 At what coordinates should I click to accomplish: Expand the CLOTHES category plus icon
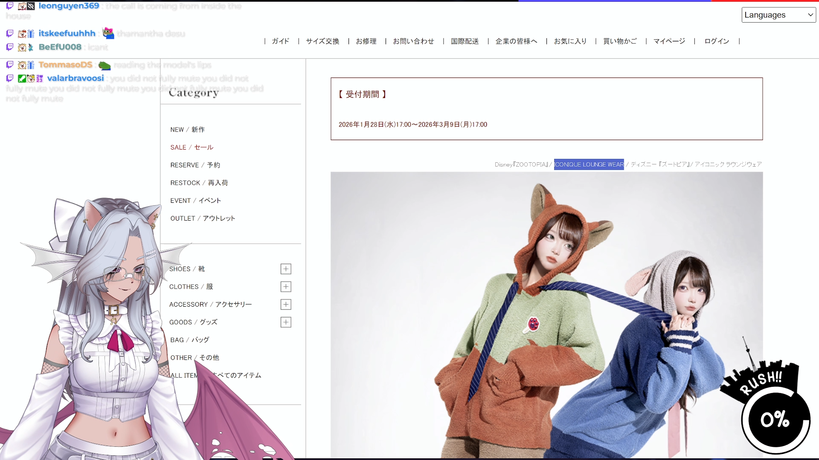pyautogui.click(x=286, y=287)
